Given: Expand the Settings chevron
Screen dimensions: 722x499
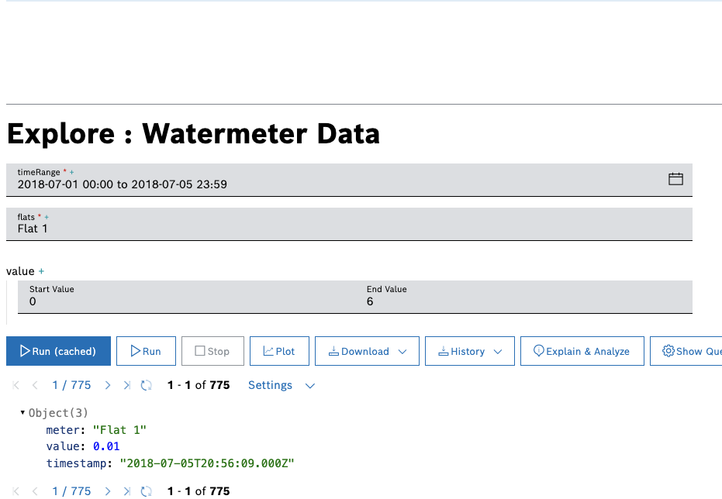Looking at the screenshot, I should (310, 385).
